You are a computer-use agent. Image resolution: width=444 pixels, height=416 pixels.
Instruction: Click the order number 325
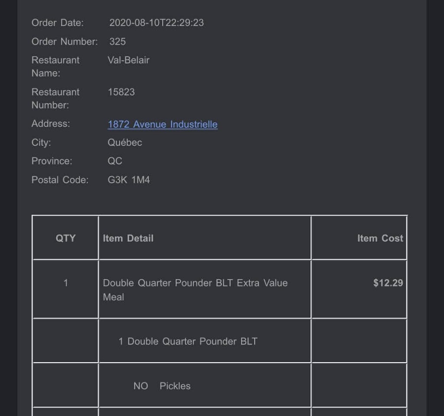[118, 42]
